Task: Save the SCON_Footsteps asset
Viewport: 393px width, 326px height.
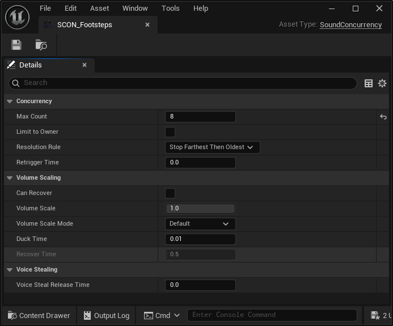Action: coord(16,45)
